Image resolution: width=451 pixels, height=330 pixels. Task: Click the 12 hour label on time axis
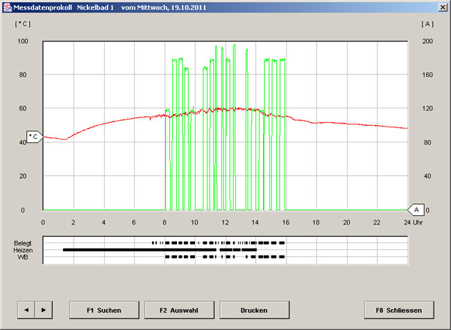pyautogui.click(x=225, y=222)
